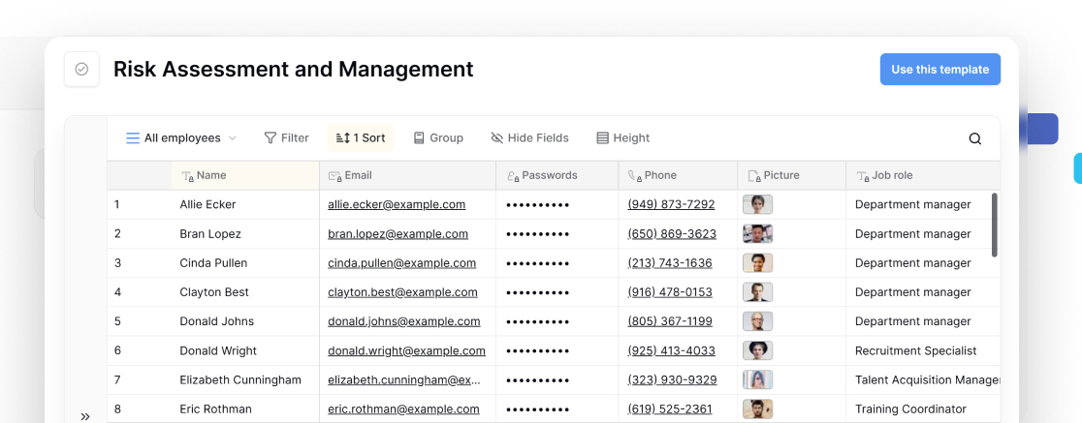This screenshot has width=1082, height=423.
Task: Select Donald Wright's password cell
Action: [x=557, y=350]
